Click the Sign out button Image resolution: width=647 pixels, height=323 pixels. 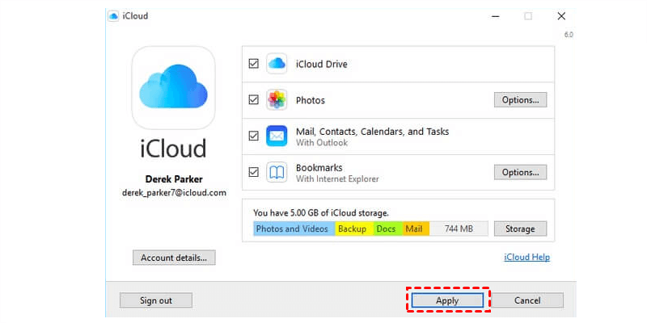pyautogui.click(x=156, y=300)
